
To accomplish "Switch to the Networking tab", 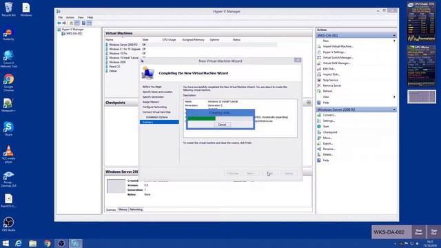I will [136, 209].
